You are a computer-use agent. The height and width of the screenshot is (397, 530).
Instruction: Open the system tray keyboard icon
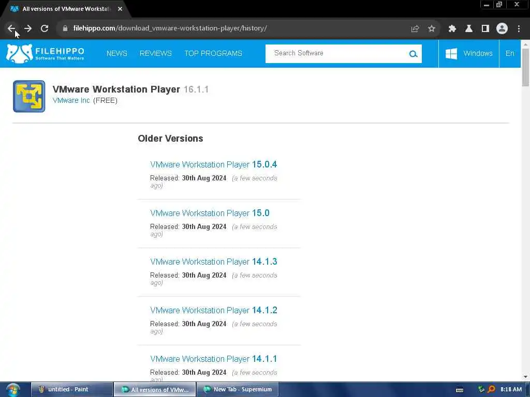coord(460,390)
